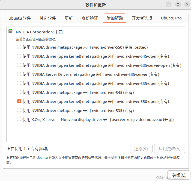Click the selected nvidia-driver-550-open radio button
The width and height of the screenshot is (191, 181).
(19, 101)
